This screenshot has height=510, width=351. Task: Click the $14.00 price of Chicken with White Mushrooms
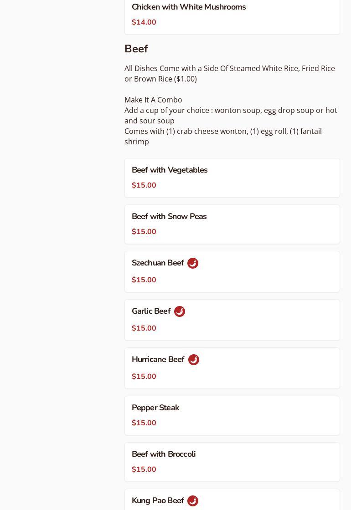144,22
